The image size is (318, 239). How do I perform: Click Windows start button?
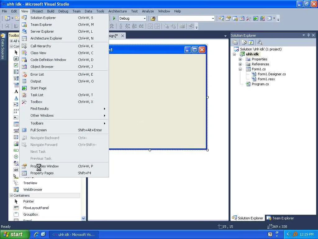(15, 234)
